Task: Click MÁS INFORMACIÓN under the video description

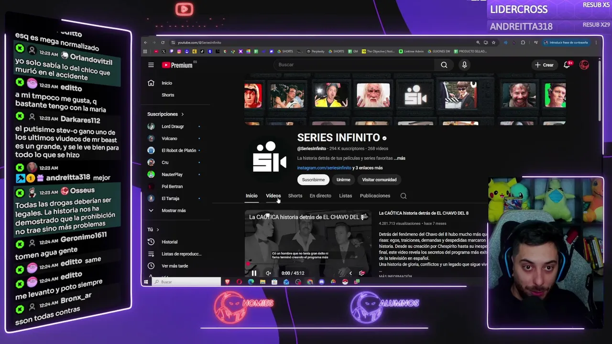Action: (395, 276)
